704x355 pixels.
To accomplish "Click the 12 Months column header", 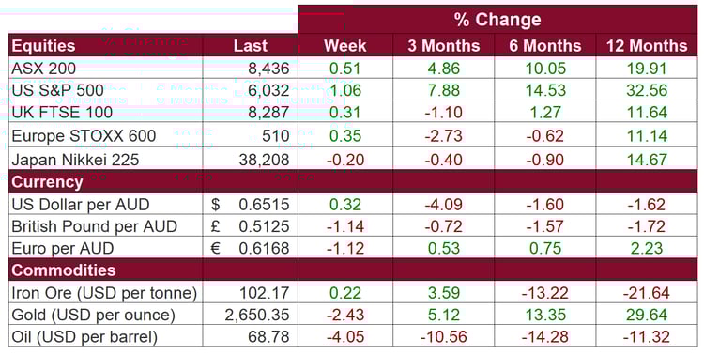I will 647,46.
